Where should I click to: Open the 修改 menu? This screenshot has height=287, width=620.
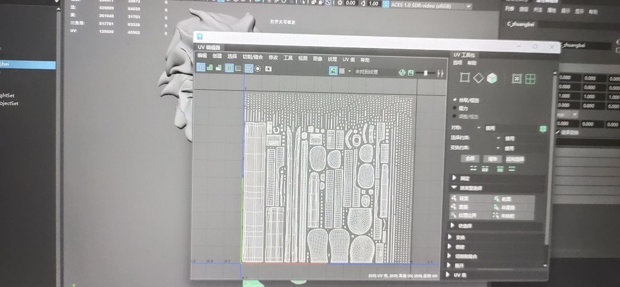tap(273, 57)
